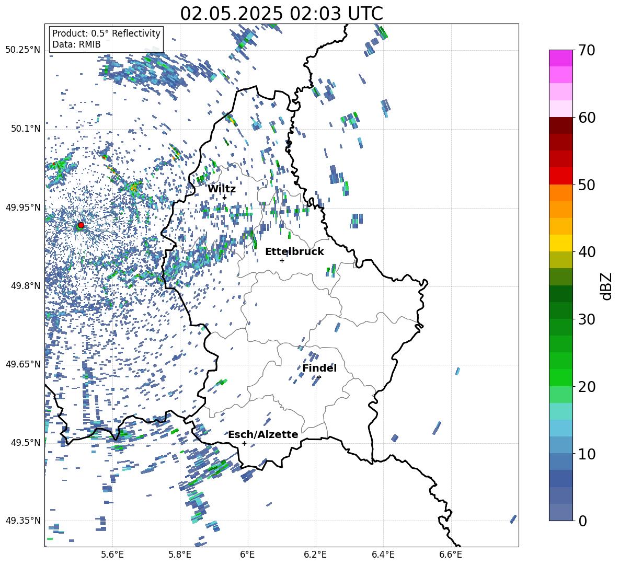This screenshot has height=565, width=619.
Task: Click the Esch/Alzette station cross marker
Action: (244, 443)
